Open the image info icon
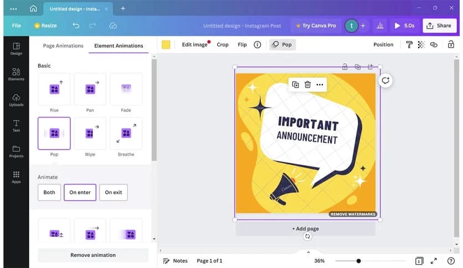 (258, 44)
